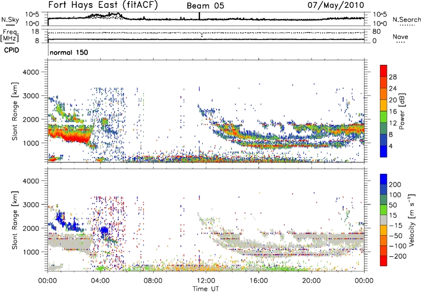Click the date '07/May/2010'
This screenshot has width=421, height=292.
click(336, 5)
